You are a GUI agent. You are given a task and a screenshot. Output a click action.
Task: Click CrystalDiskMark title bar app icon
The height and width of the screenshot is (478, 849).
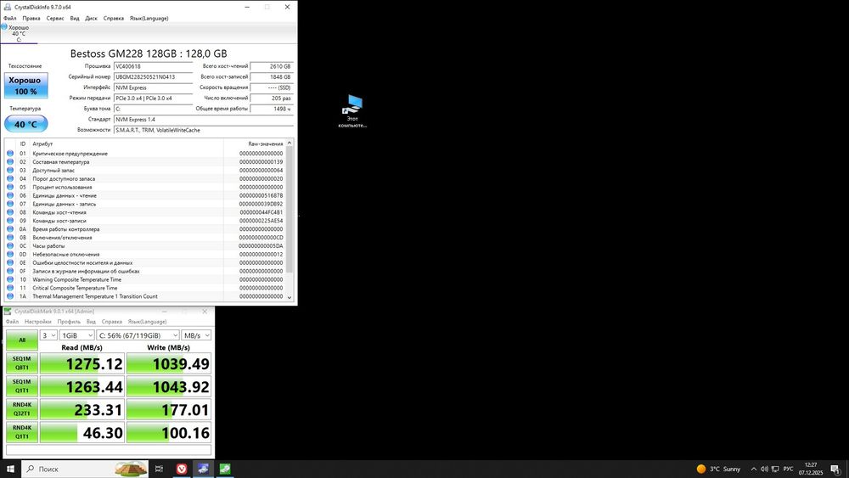coord(8,312)
